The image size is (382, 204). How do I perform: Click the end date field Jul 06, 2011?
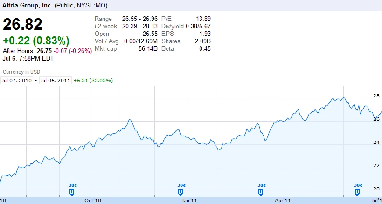56,80
